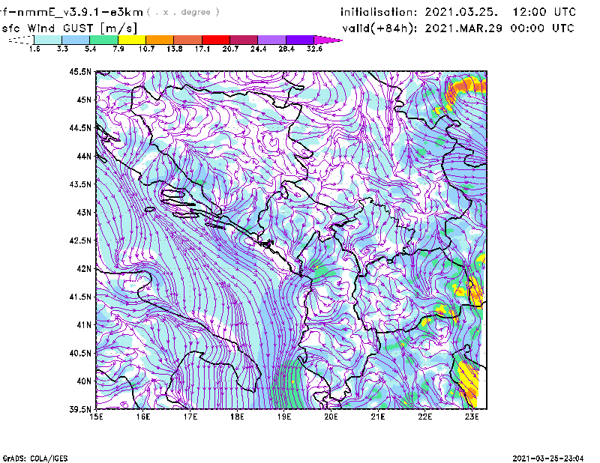This screenshot has height=463, width=600.
Task: Click the 43N latitude label
Action: (x=84, y=212)
